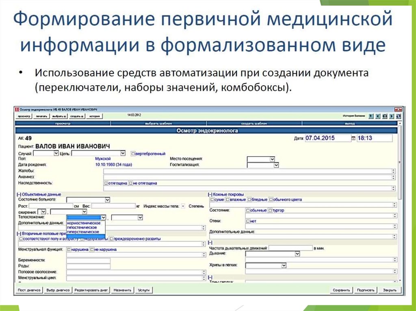Click the создать шаблон tab
This screenshot has height=311, width=416.
pos(254,123)
